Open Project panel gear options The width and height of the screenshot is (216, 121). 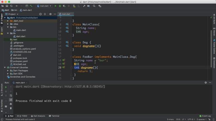(x=50, y=14)
